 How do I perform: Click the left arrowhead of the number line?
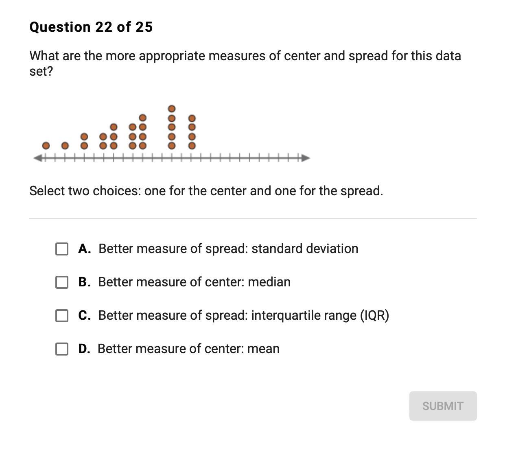(x=37, y=158)
